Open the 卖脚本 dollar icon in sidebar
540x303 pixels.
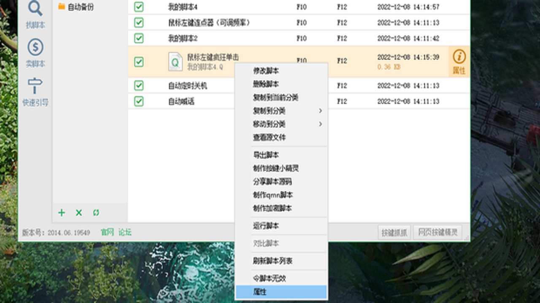coord(35,47)
